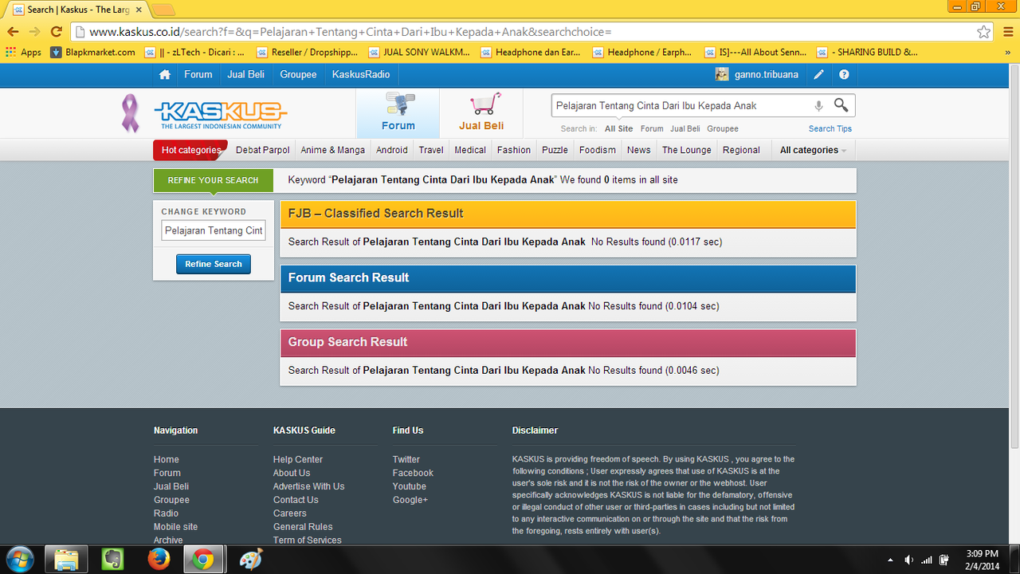The height and width of the screenshot is (574, 1020).
Task: Open Windows Start button
Action: pyautogui.click(x=19, y=560)
